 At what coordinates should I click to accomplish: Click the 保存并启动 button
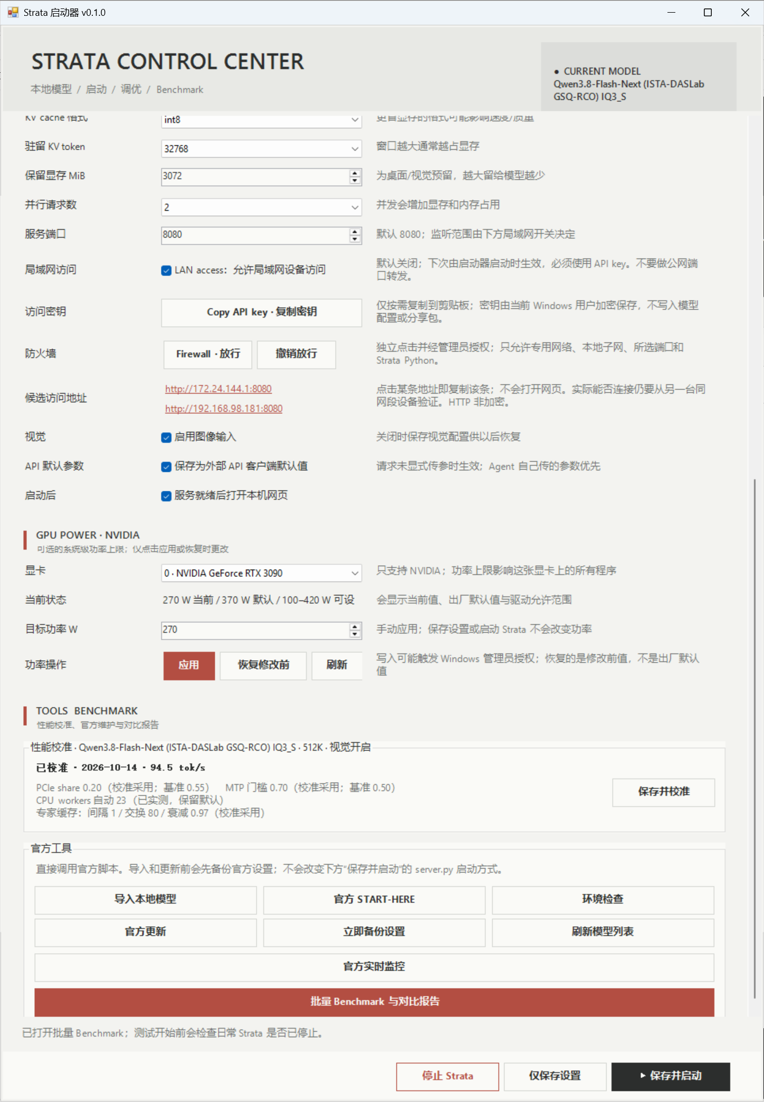coord(671,1077)
